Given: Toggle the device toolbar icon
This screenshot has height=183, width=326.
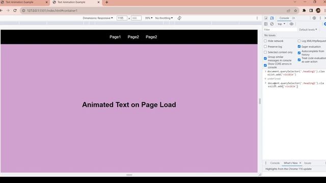Looking at the screenshot, I should click(x=272, y=18).
